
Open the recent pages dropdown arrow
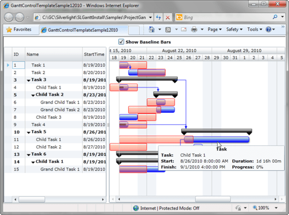tap(27, 18)
